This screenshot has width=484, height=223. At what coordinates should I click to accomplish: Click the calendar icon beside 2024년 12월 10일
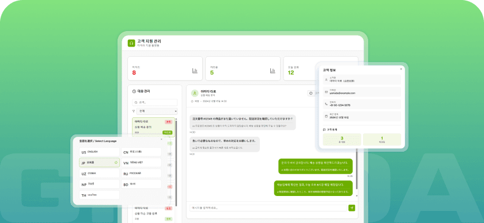[x=326, y=116]
